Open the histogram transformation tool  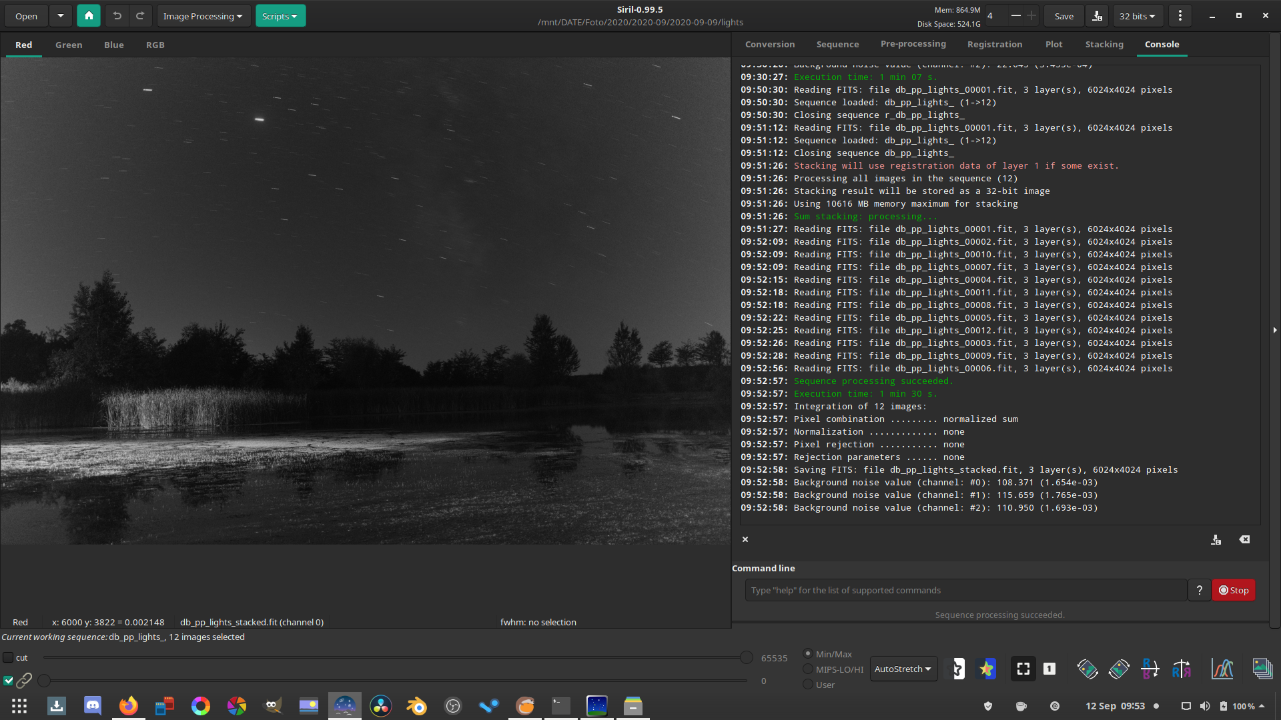click(x=1222, y=669)
